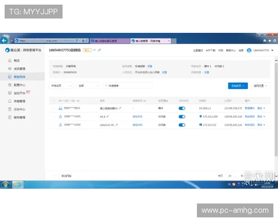This screenshot has width=278, height=222.
Task: Open the per-page size selector showing 15
Action: point(231,176)
